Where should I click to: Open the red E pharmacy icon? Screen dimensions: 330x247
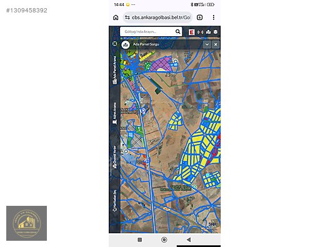tap(191, 32)
